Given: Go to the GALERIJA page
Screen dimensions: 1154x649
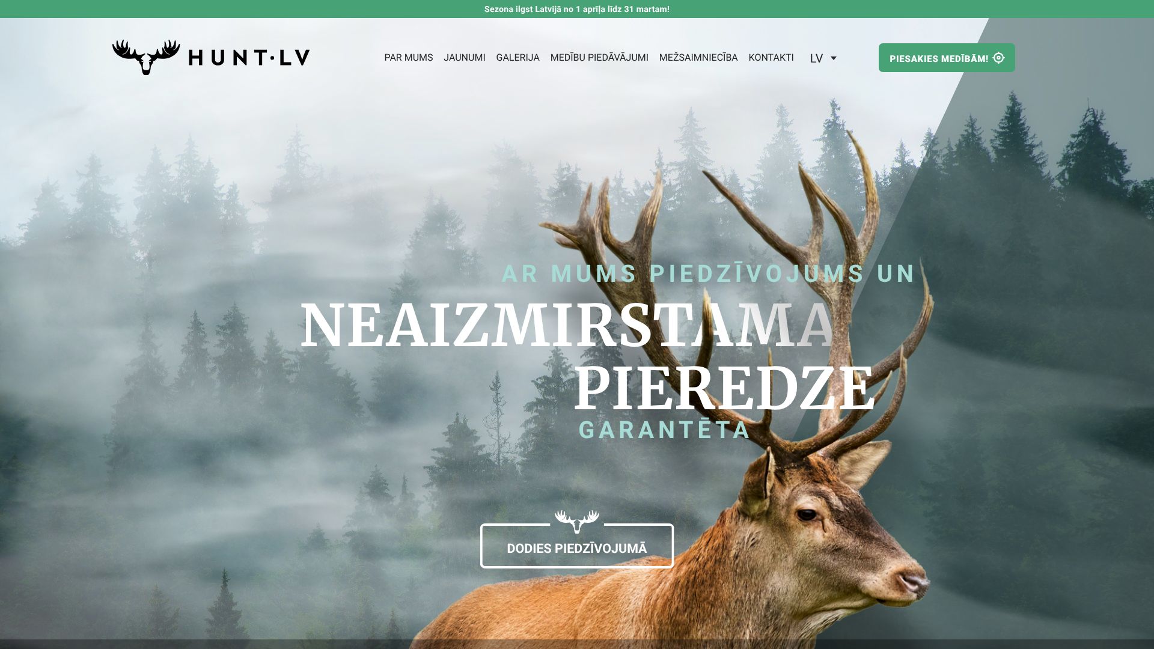Looking at the screenshot, I should click(x=517, y=58).
